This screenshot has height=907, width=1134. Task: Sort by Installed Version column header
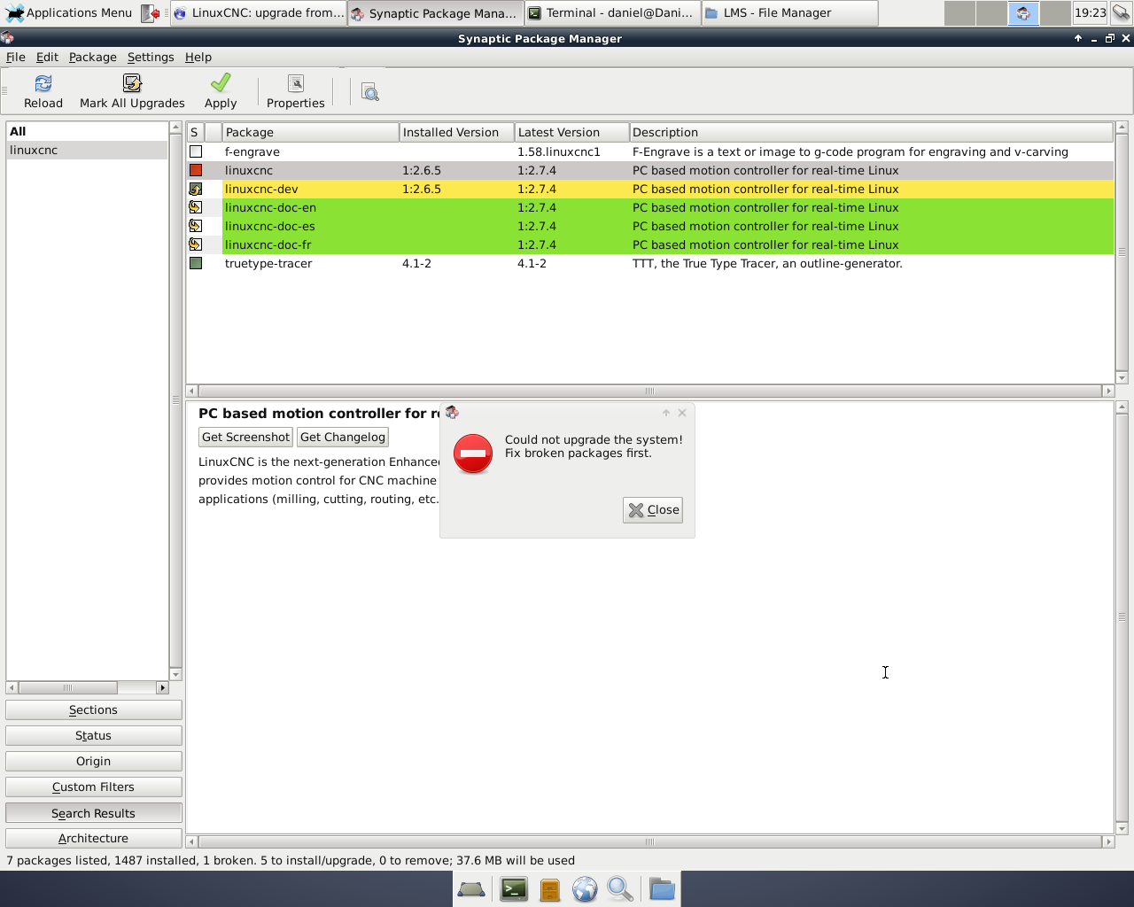point(456,132)
